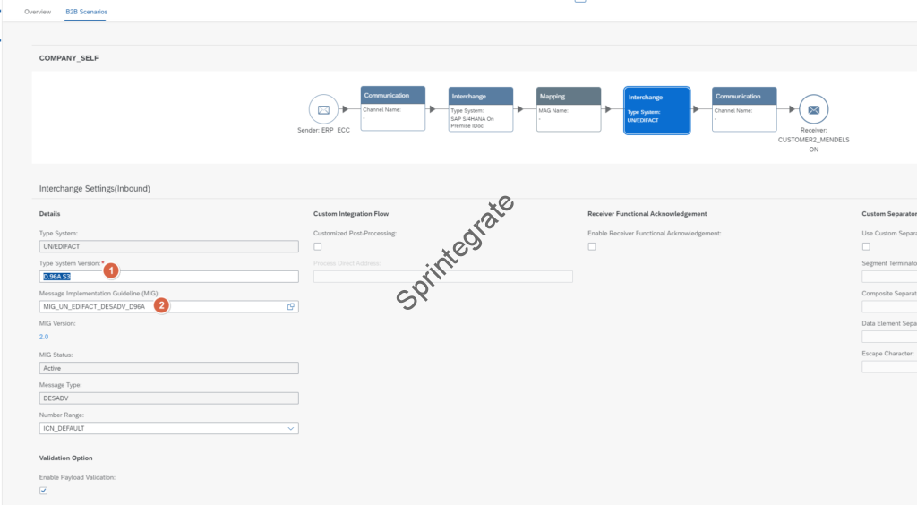This screenshot has height=505, width=917.
Task: Switch to the Overview tab
Action: (38, 12)
